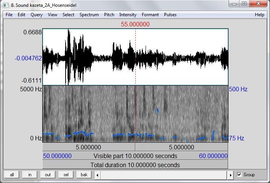
Task: Click the 5000 Hz spectrogram label
Action: [31, 89]
